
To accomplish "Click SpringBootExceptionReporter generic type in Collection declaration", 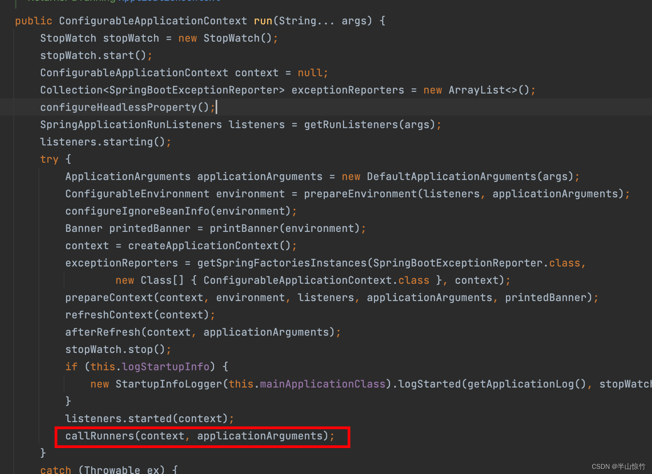I will [x=194, y=90].
